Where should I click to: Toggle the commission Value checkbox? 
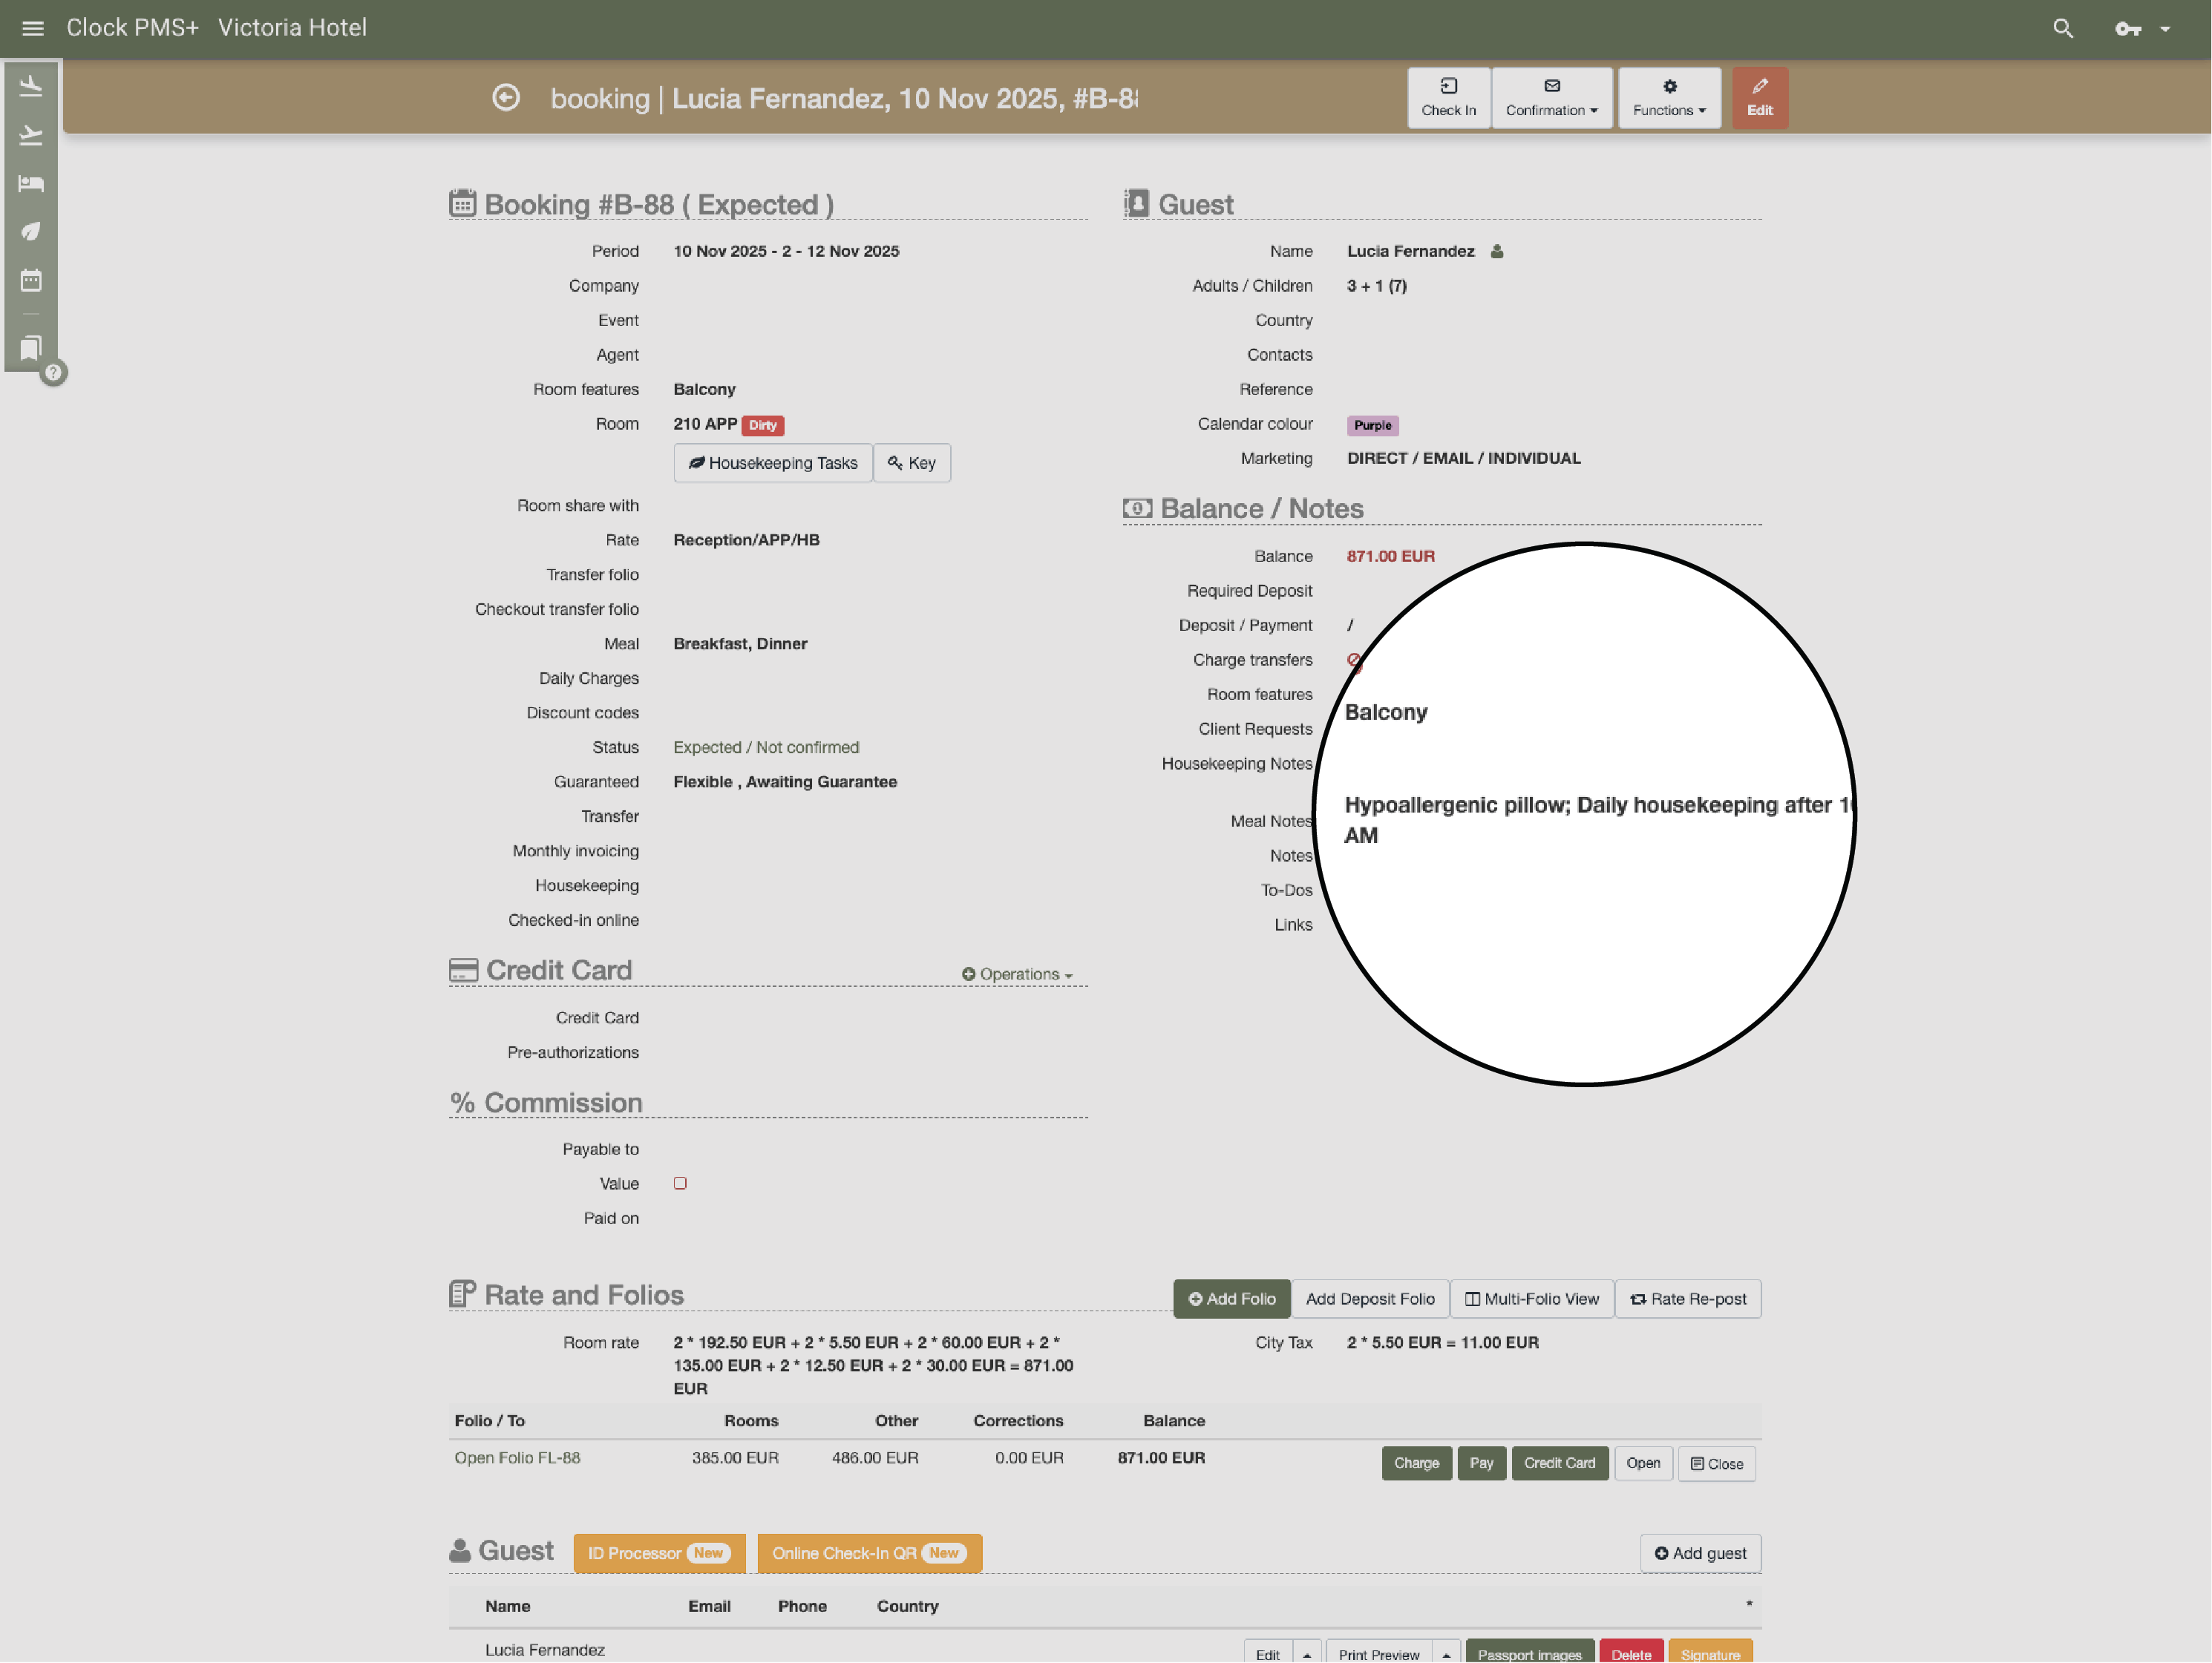pos(680,1183)
